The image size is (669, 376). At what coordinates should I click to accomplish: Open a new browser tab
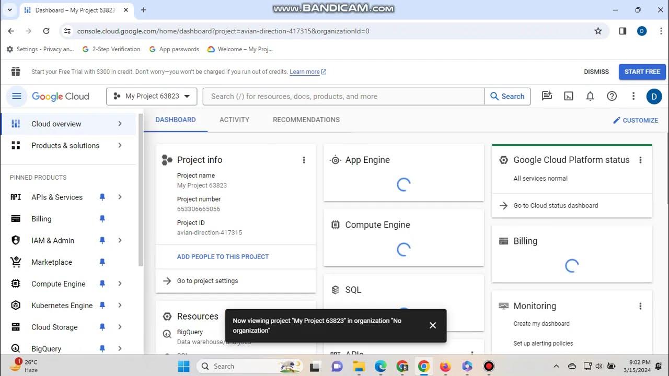pos(143,10)
